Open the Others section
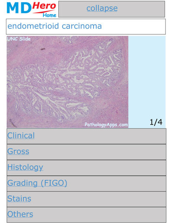The width and height of the screenshot is (170, 223). click(87, 215)
